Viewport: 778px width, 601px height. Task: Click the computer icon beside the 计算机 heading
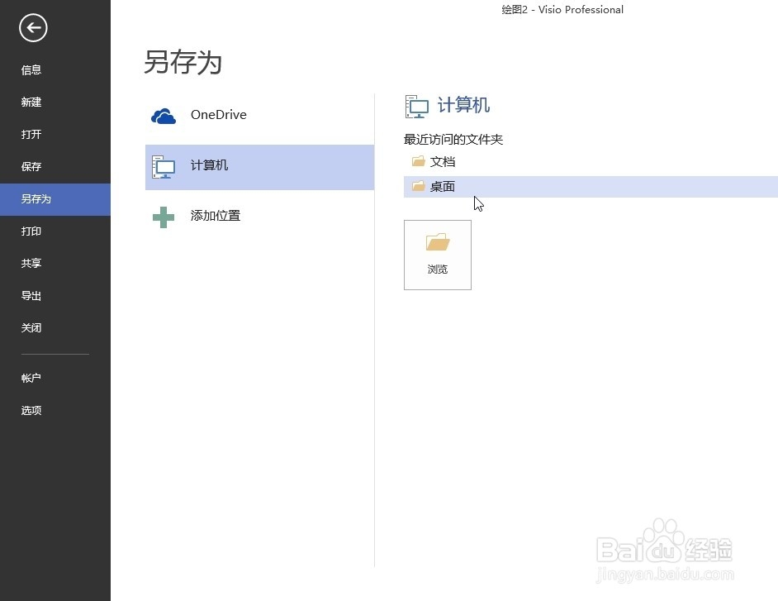(x=416, y=107)
